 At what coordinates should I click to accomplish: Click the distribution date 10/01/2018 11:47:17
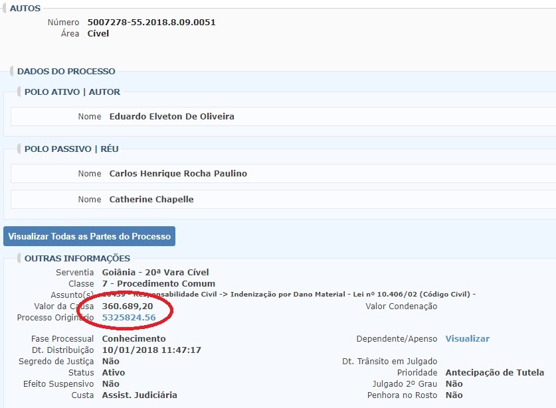click(151, 350)
